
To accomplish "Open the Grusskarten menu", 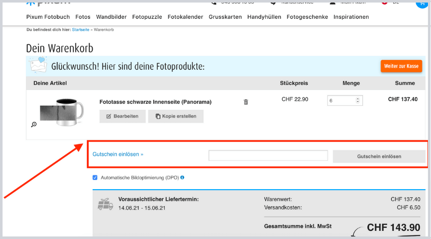I will tap(225, 17).
